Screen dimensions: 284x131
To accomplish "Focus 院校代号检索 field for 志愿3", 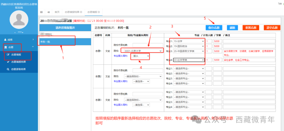I will click(x=148, y=94).
